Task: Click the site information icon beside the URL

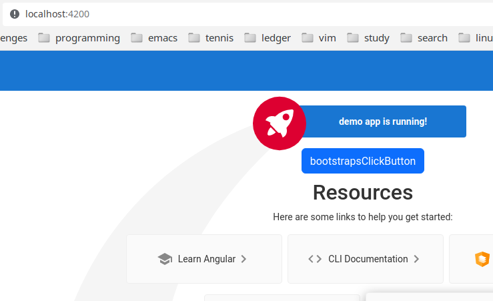Action: pos(14,13)
